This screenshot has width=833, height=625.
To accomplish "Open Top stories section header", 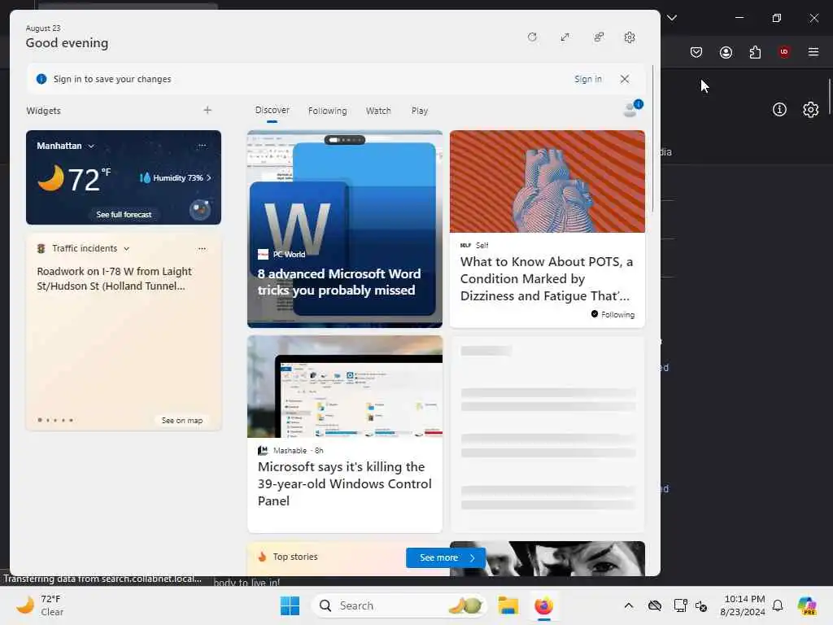I will [294, 557].
